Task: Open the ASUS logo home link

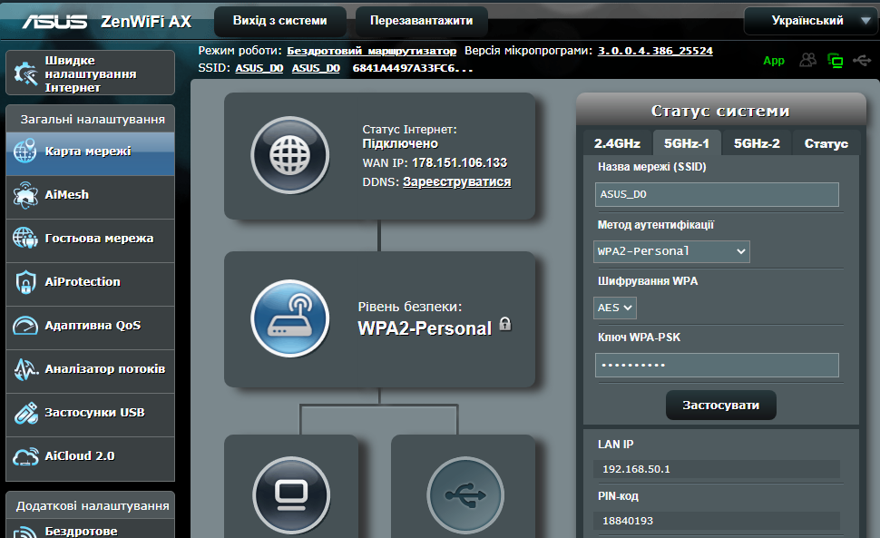Action: click(54, 21)
